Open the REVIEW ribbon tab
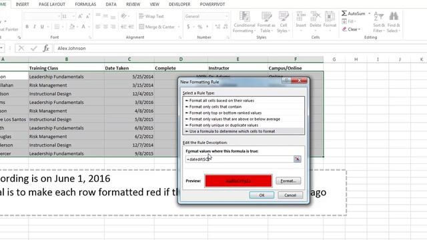This screenshot has width=427, height=240. [133, 5]
